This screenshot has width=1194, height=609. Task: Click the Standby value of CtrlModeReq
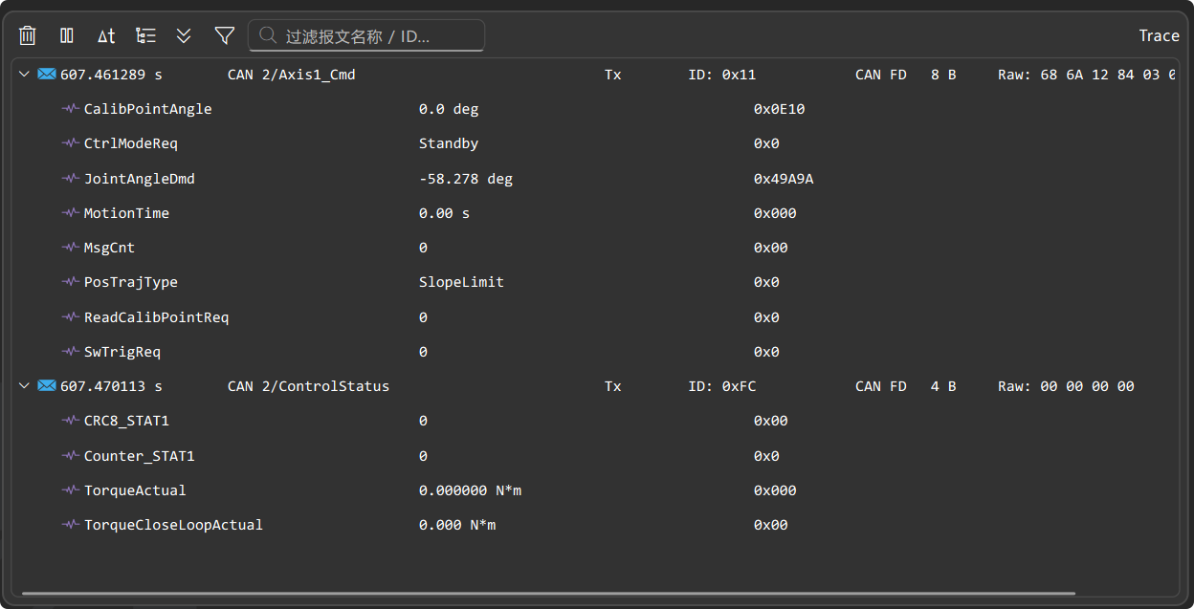point(449,143)
